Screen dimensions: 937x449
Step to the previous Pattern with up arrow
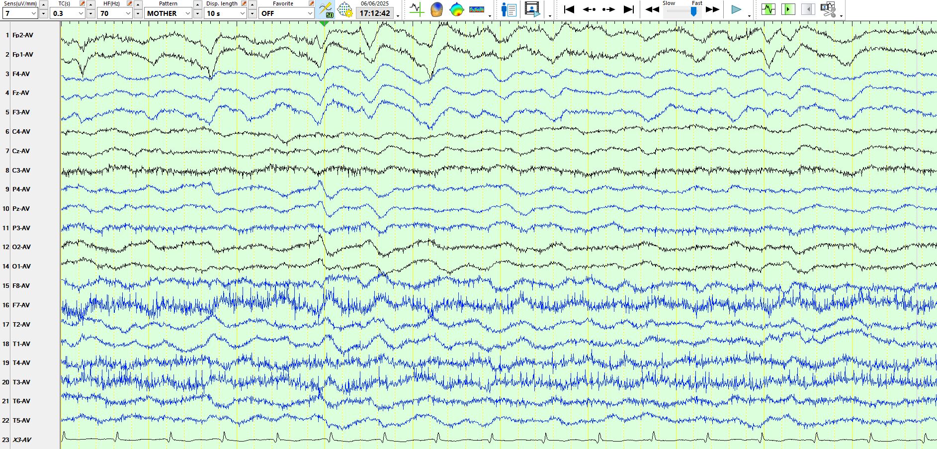[x=197, y=4]
